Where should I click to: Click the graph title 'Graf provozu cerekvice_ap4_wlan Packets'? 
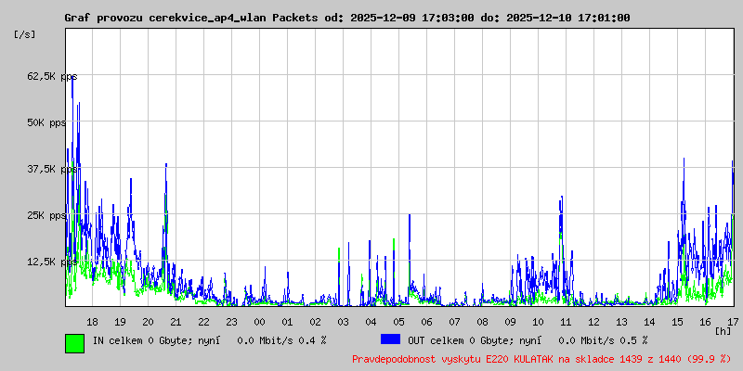(x=191, y=18)
